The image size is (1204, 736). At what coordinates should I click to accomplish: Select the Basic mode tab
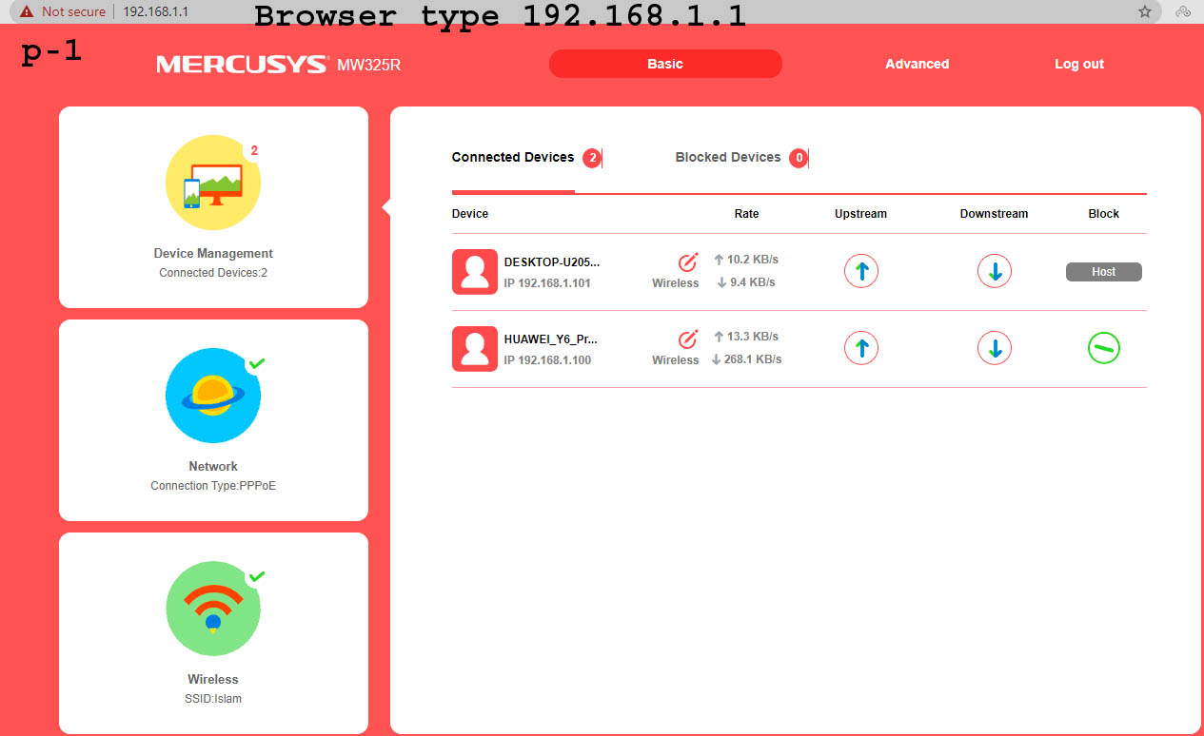[665, 64]
